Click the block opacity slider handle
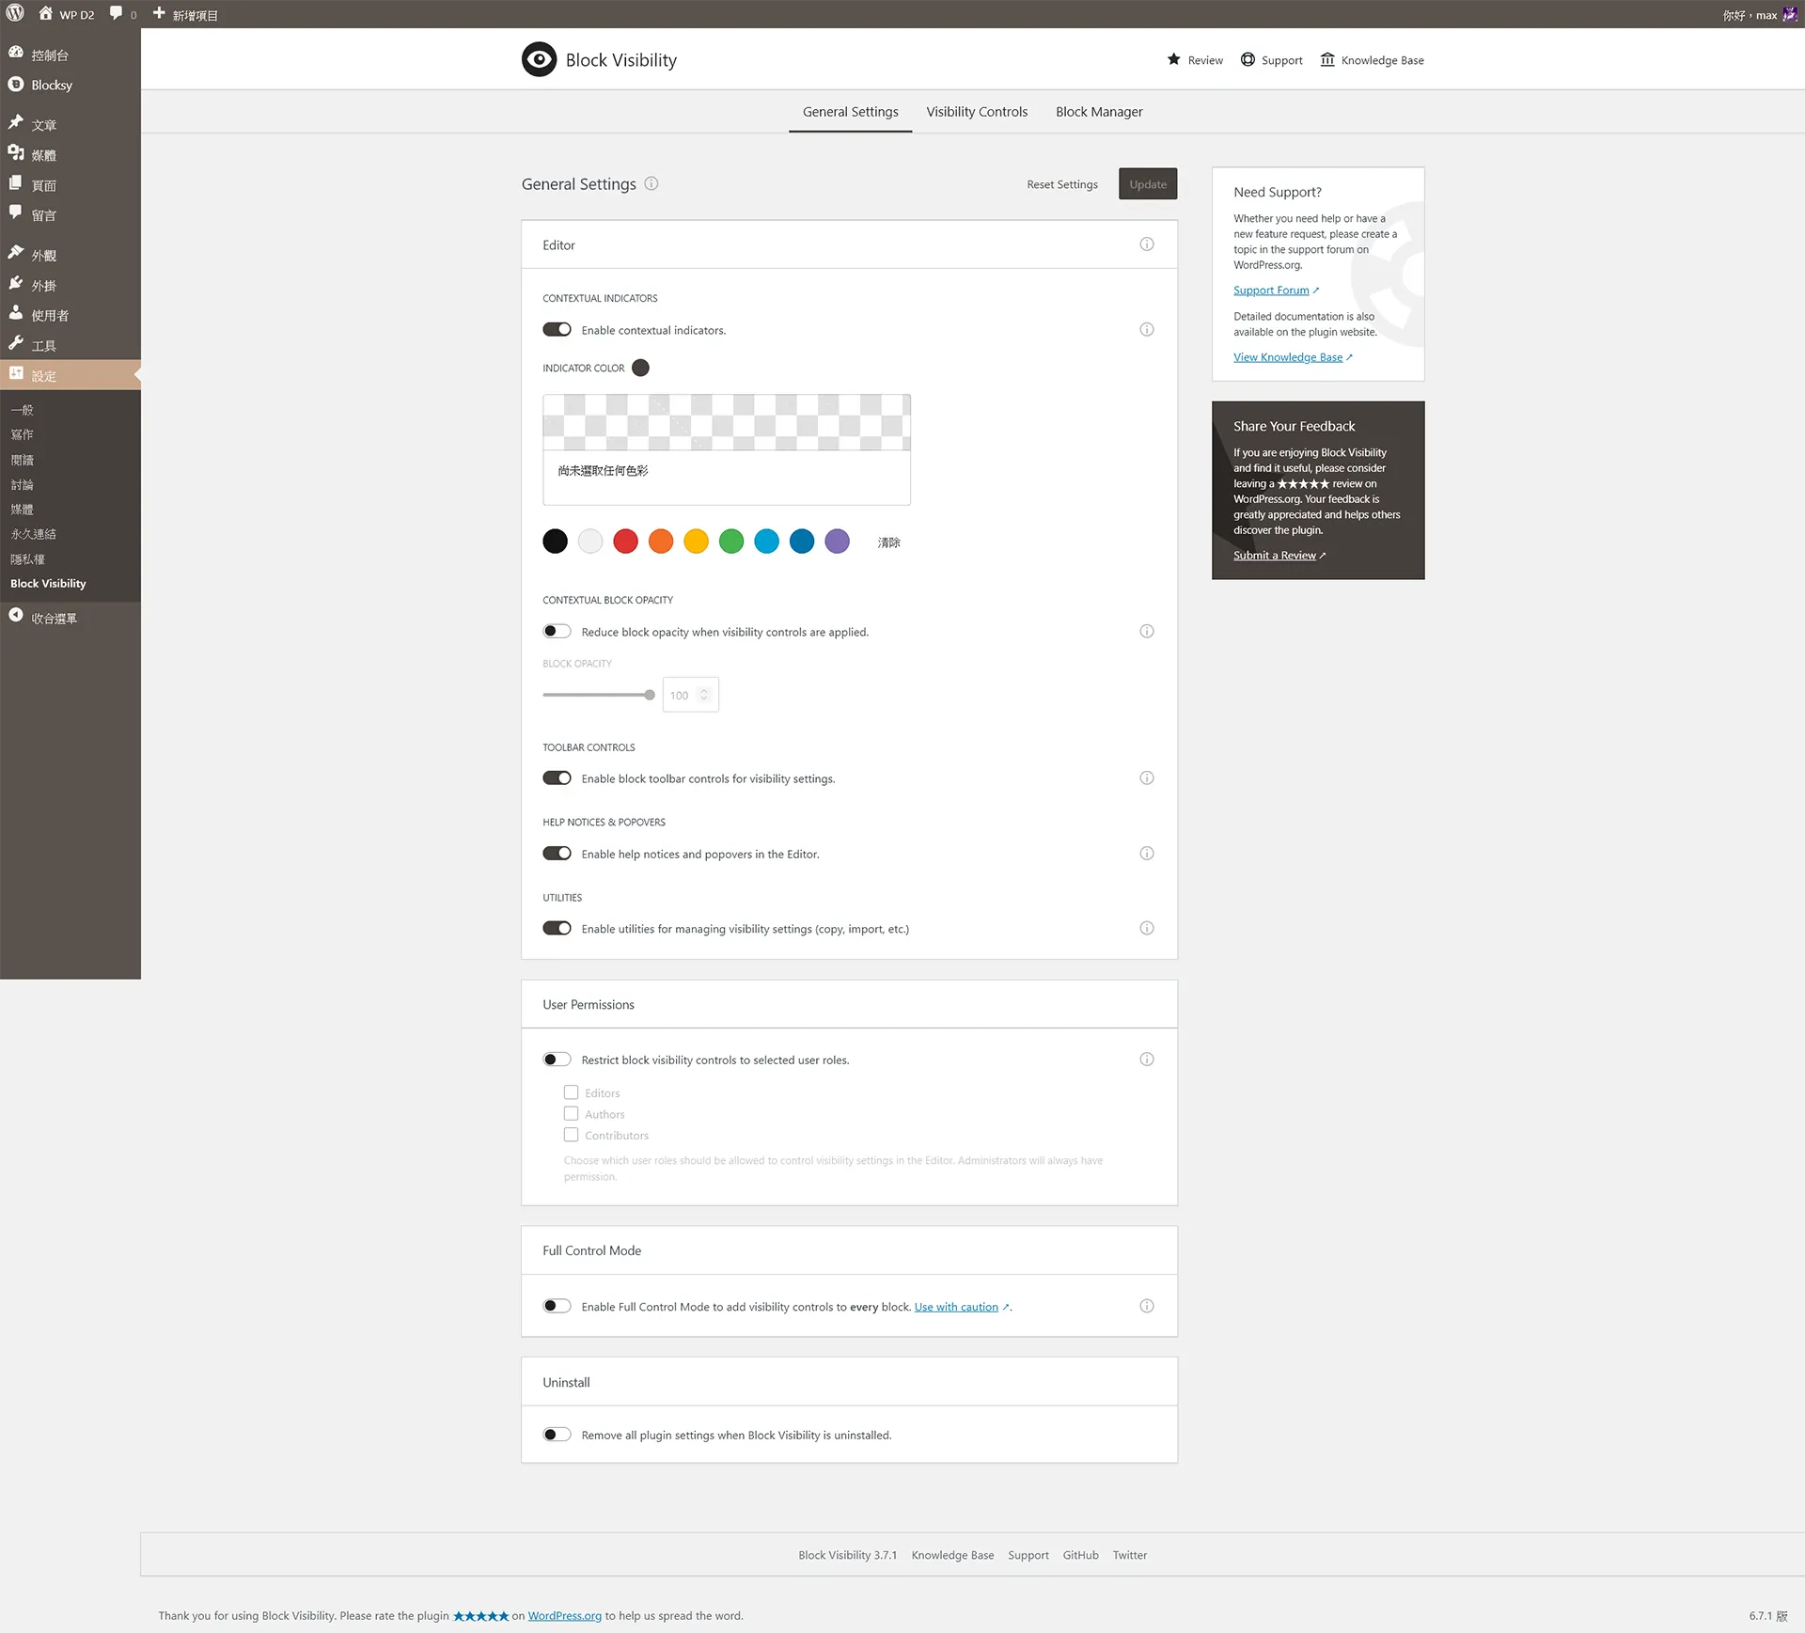The width and height of the screenshot is (1805, 1633). (x=650, y=695)
